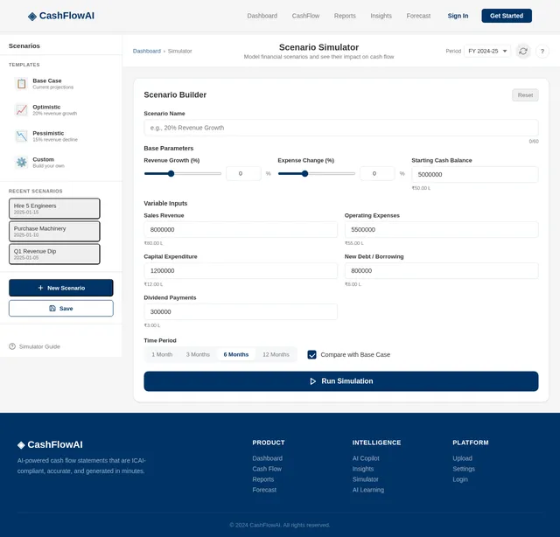The height and width of the screenshot is (537, 560).
Task: Click the Capital Expenditure input field
Action: 241,270
